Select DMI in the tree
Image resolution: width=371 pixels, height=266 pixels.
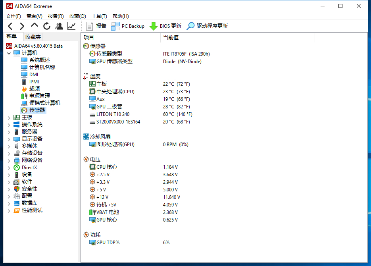click(x=30, y=75)
